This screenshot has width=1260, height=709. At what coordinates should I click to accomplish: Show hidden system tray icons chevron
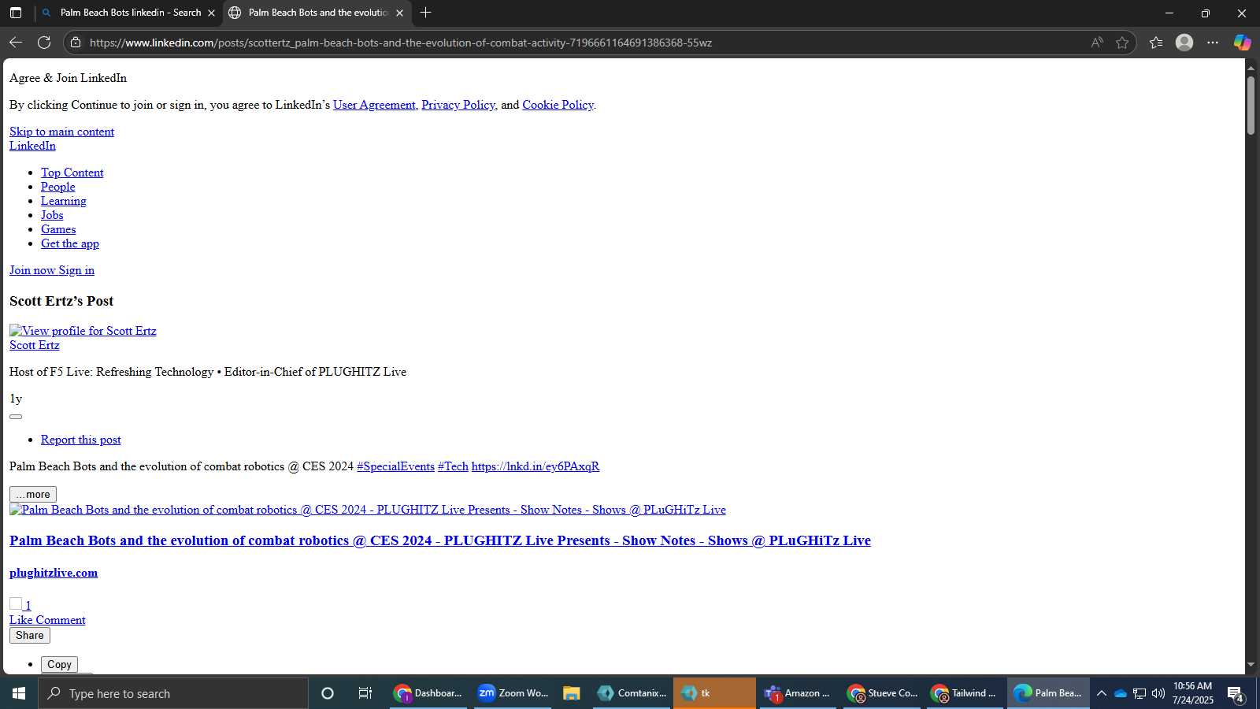(1102, 693)
